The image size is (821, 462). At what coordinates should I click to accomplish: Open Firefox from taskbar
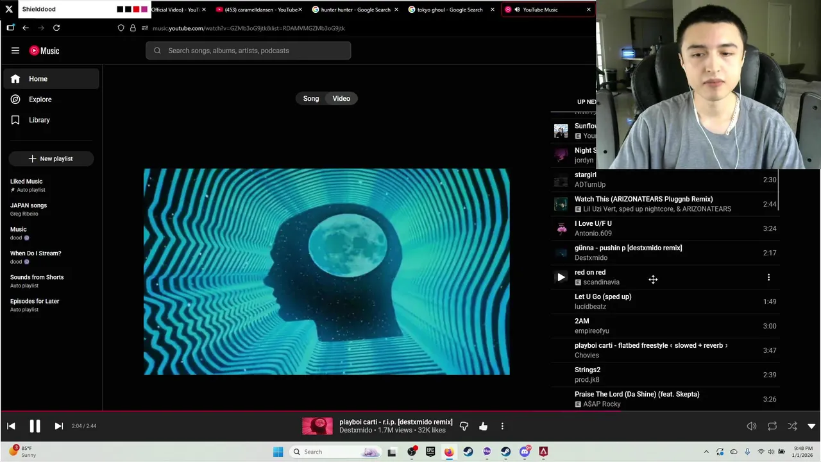coord(449,452)
